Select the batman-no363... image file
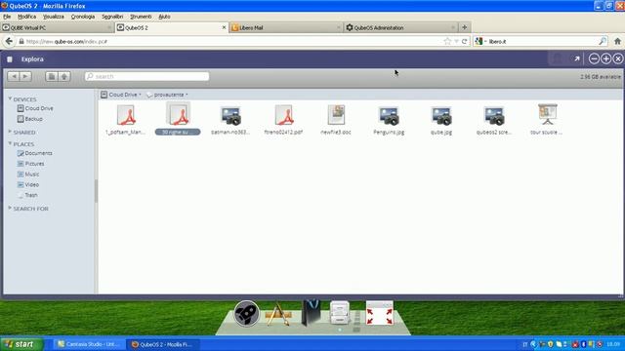Viewport: 625px width, 351px height. click(230, 120)
